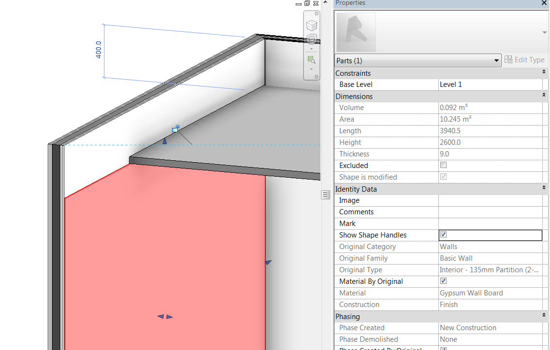Screen dimensions: 550x350
Task: Click the Image parameter value field
Action: pos(490,200)
